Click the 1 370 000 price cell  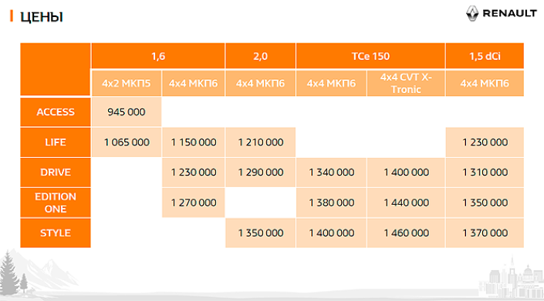tap(485, 232)
